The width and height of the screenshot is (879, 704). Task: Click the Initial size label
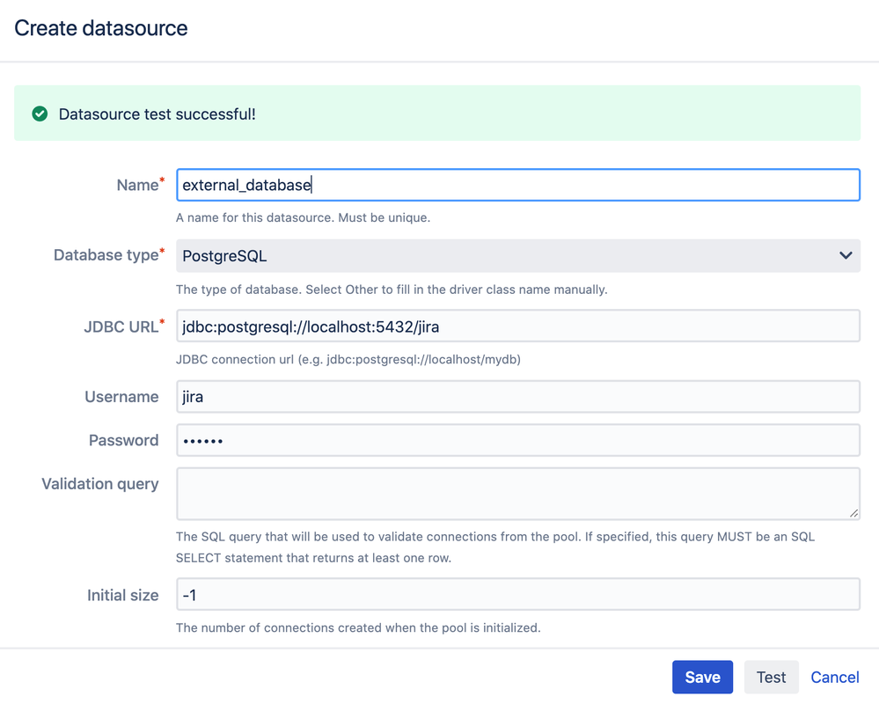(x=122, y=595)
